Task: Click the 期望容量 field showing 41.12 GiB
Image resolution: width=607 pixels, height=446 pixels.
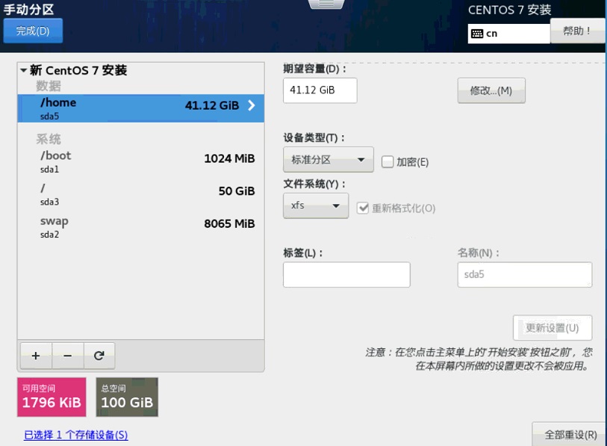Action: pos(320,90)
